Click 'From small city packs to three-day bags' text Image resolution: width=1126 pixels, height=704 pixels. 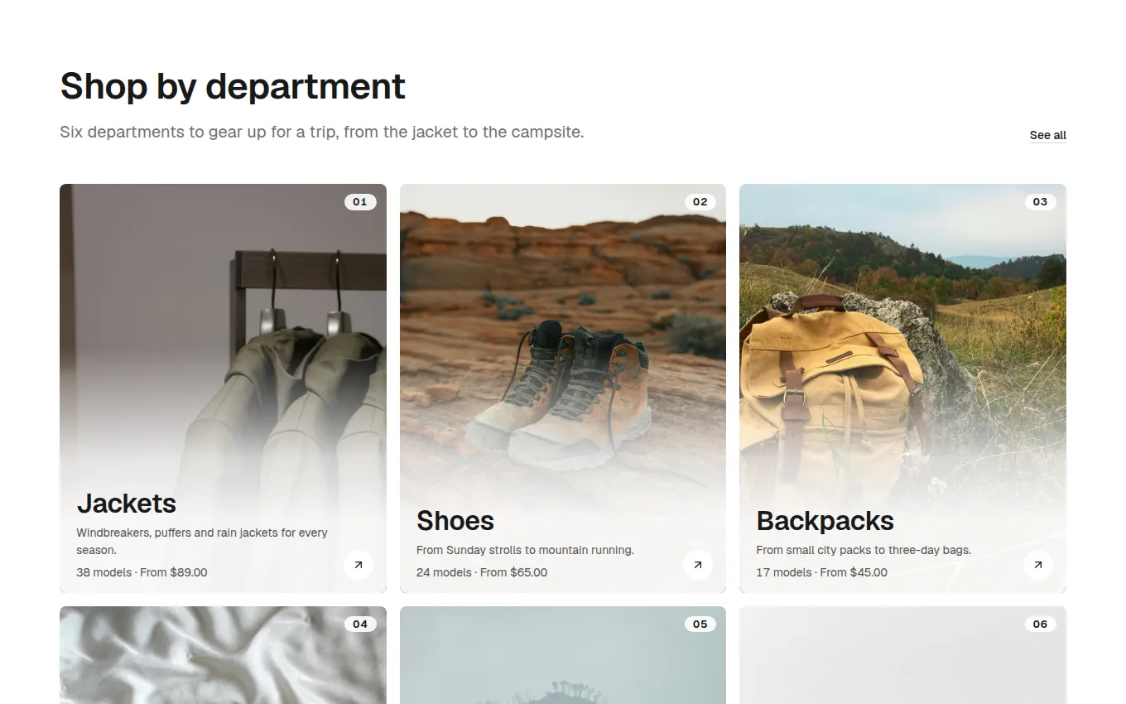pos(864,550)
